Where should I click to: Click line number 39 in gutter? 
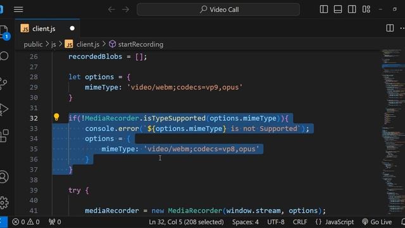coord(34,190)
